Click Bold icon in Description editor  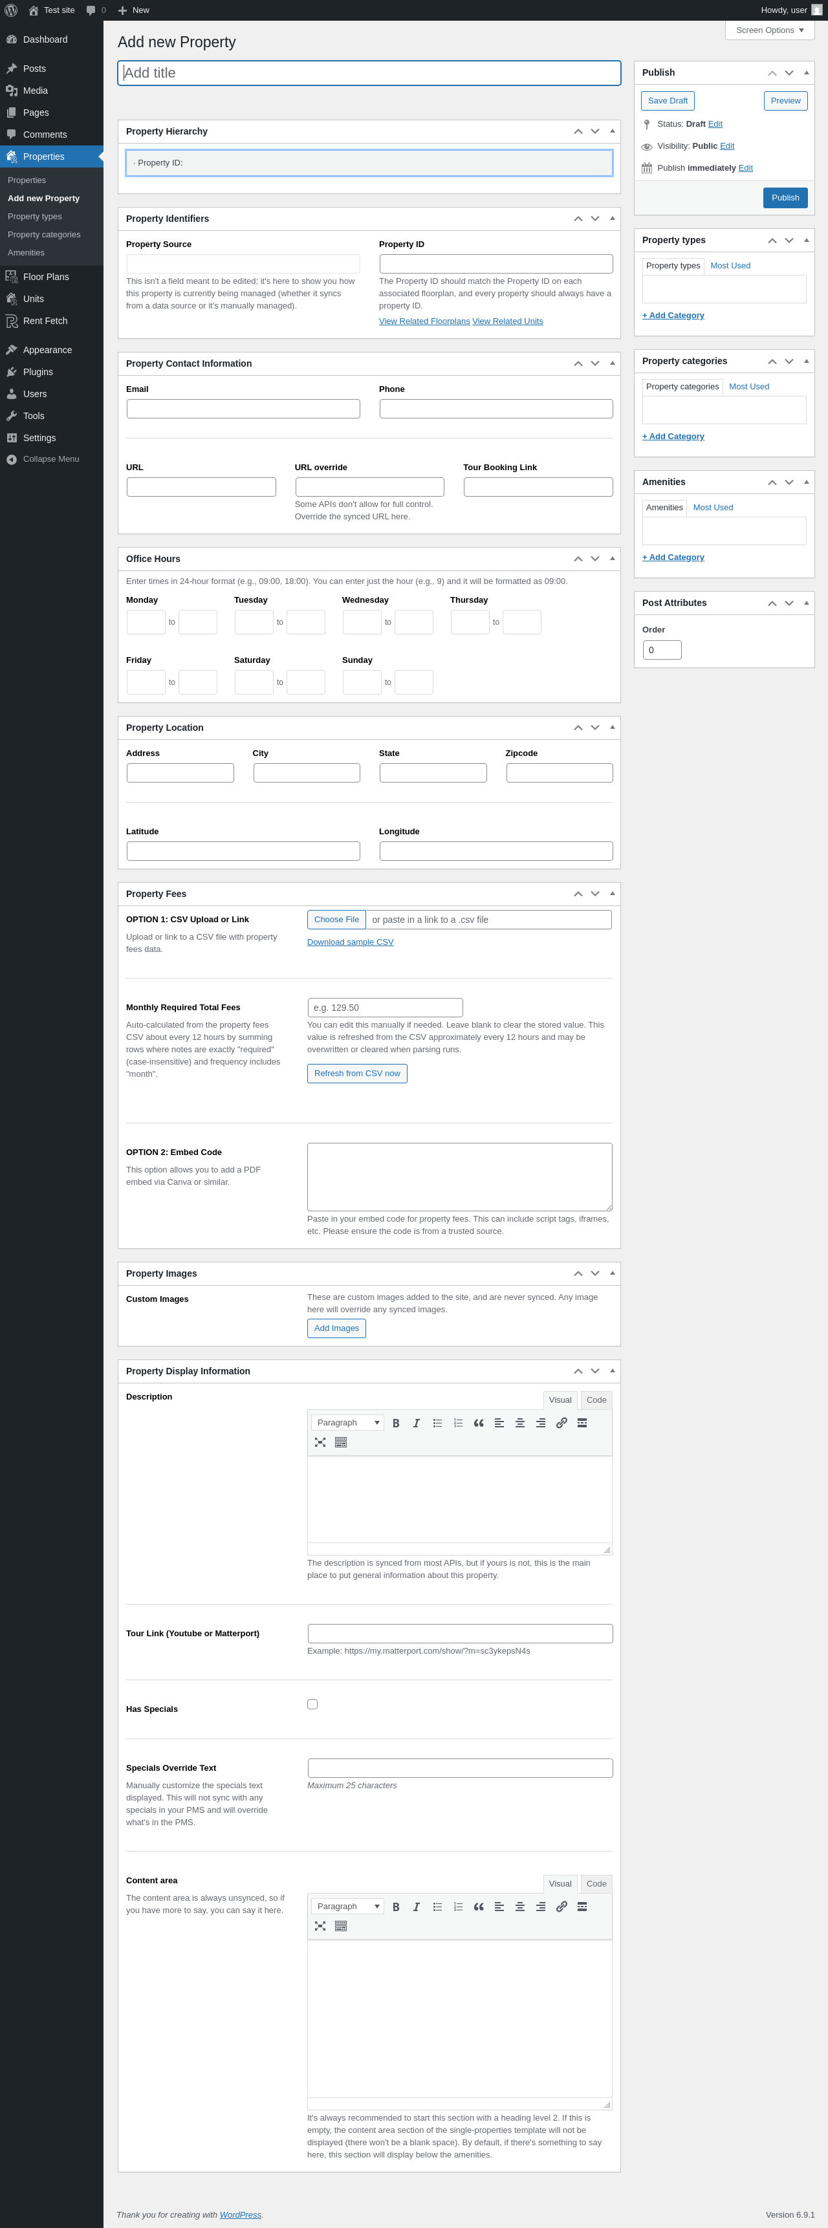397,1423
